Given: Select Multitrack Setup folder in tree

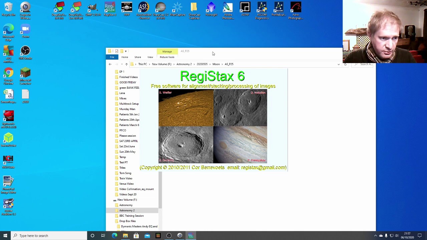Looking at the screenshot, I should tap(129, 104).
